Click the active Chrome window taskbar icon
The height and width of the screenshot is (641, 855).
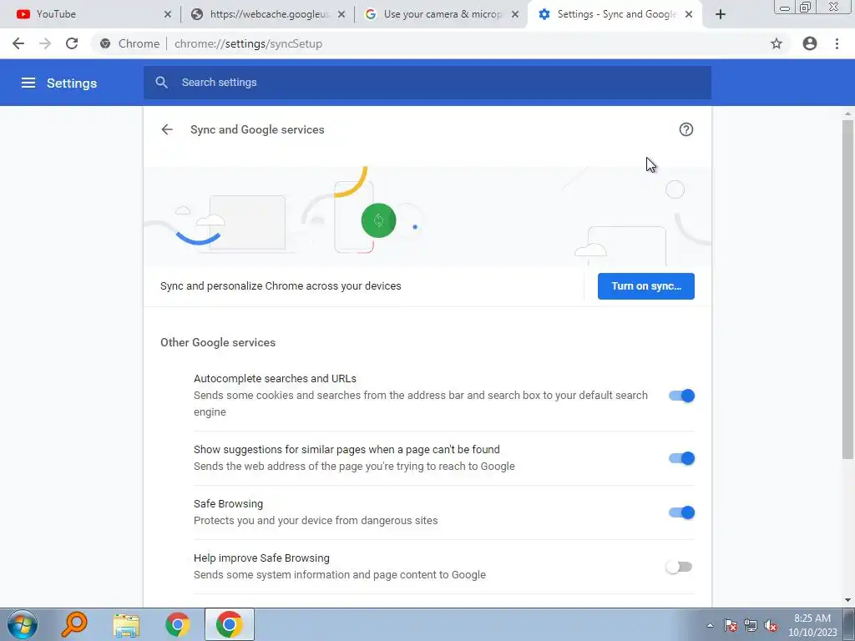[230, 624]
